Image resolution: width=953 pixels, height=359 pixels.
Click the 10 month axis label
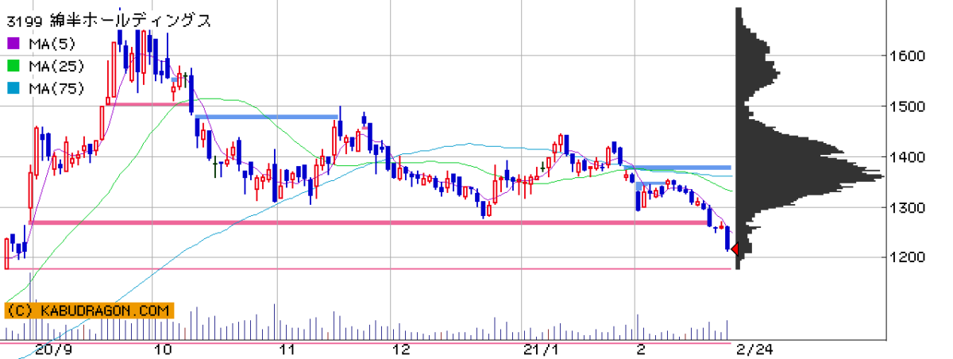[x=164, y=349]
